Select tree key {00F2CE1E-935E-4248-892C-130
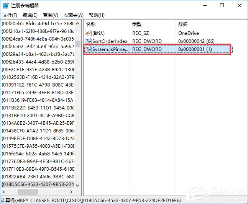 (38, 70)
